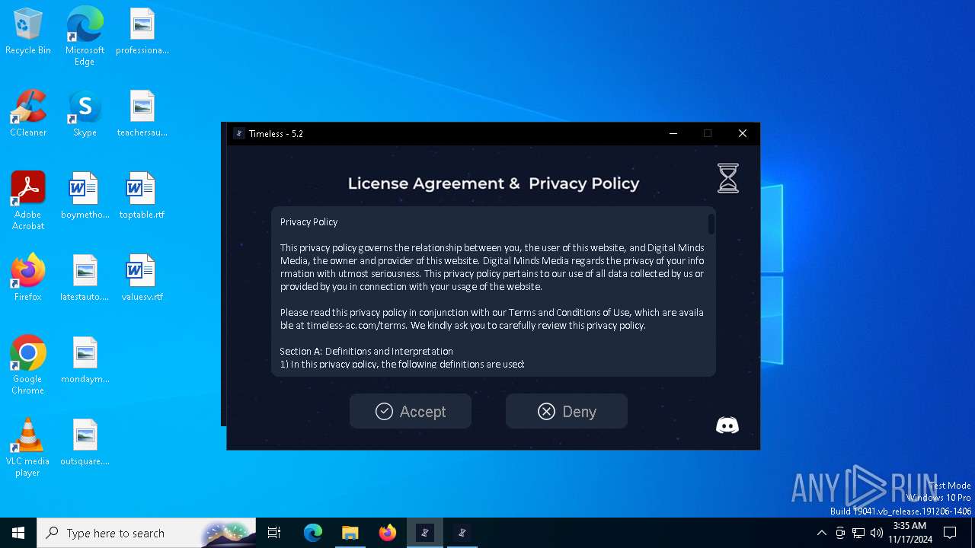975x548 pixels.
Task: Switch to first Timeless taskbar button
Action: point(425,533)
